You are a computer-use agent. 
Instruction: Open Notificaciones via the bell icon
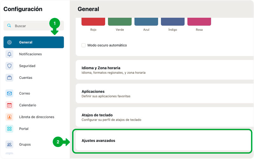click(10, 54)
